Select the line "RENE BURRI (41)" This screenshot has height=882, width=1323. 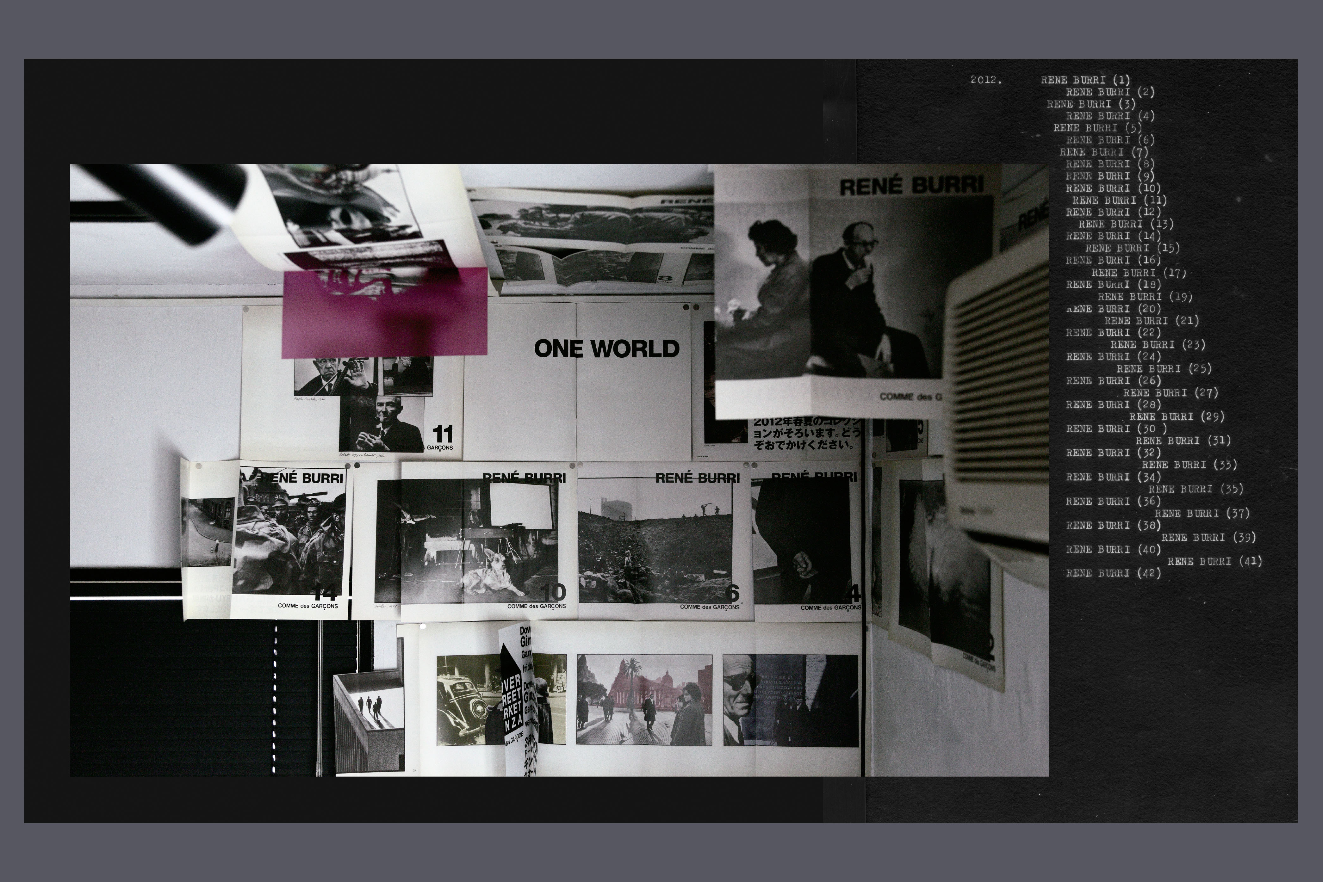[x=1214, y=561]
